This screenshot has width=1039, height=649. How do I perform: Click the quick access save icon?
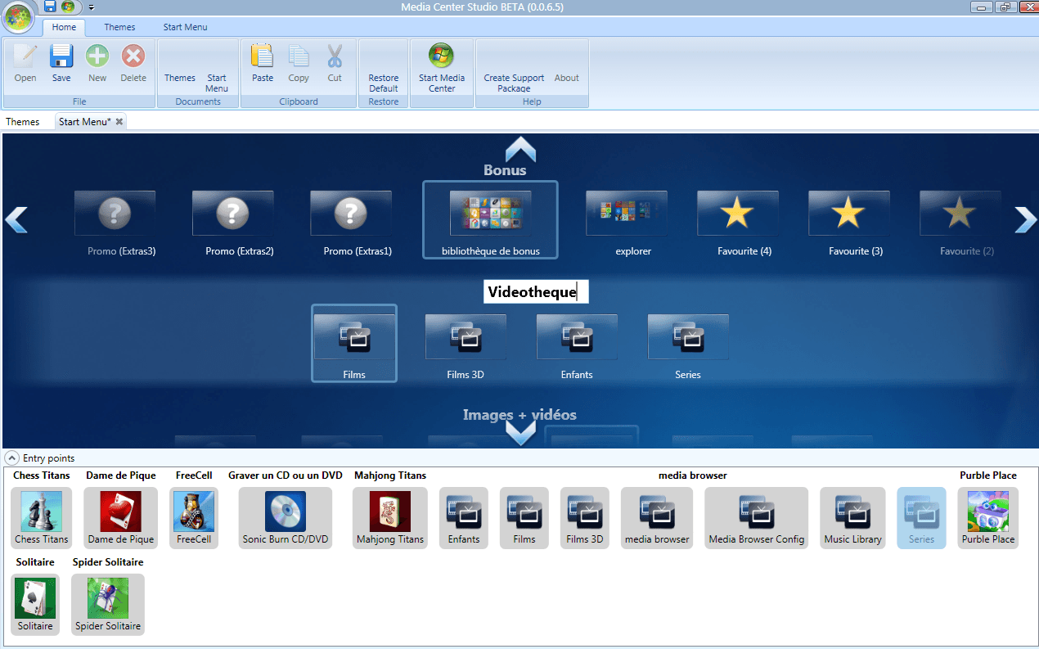pyautogui.click(x=50, y=7)
